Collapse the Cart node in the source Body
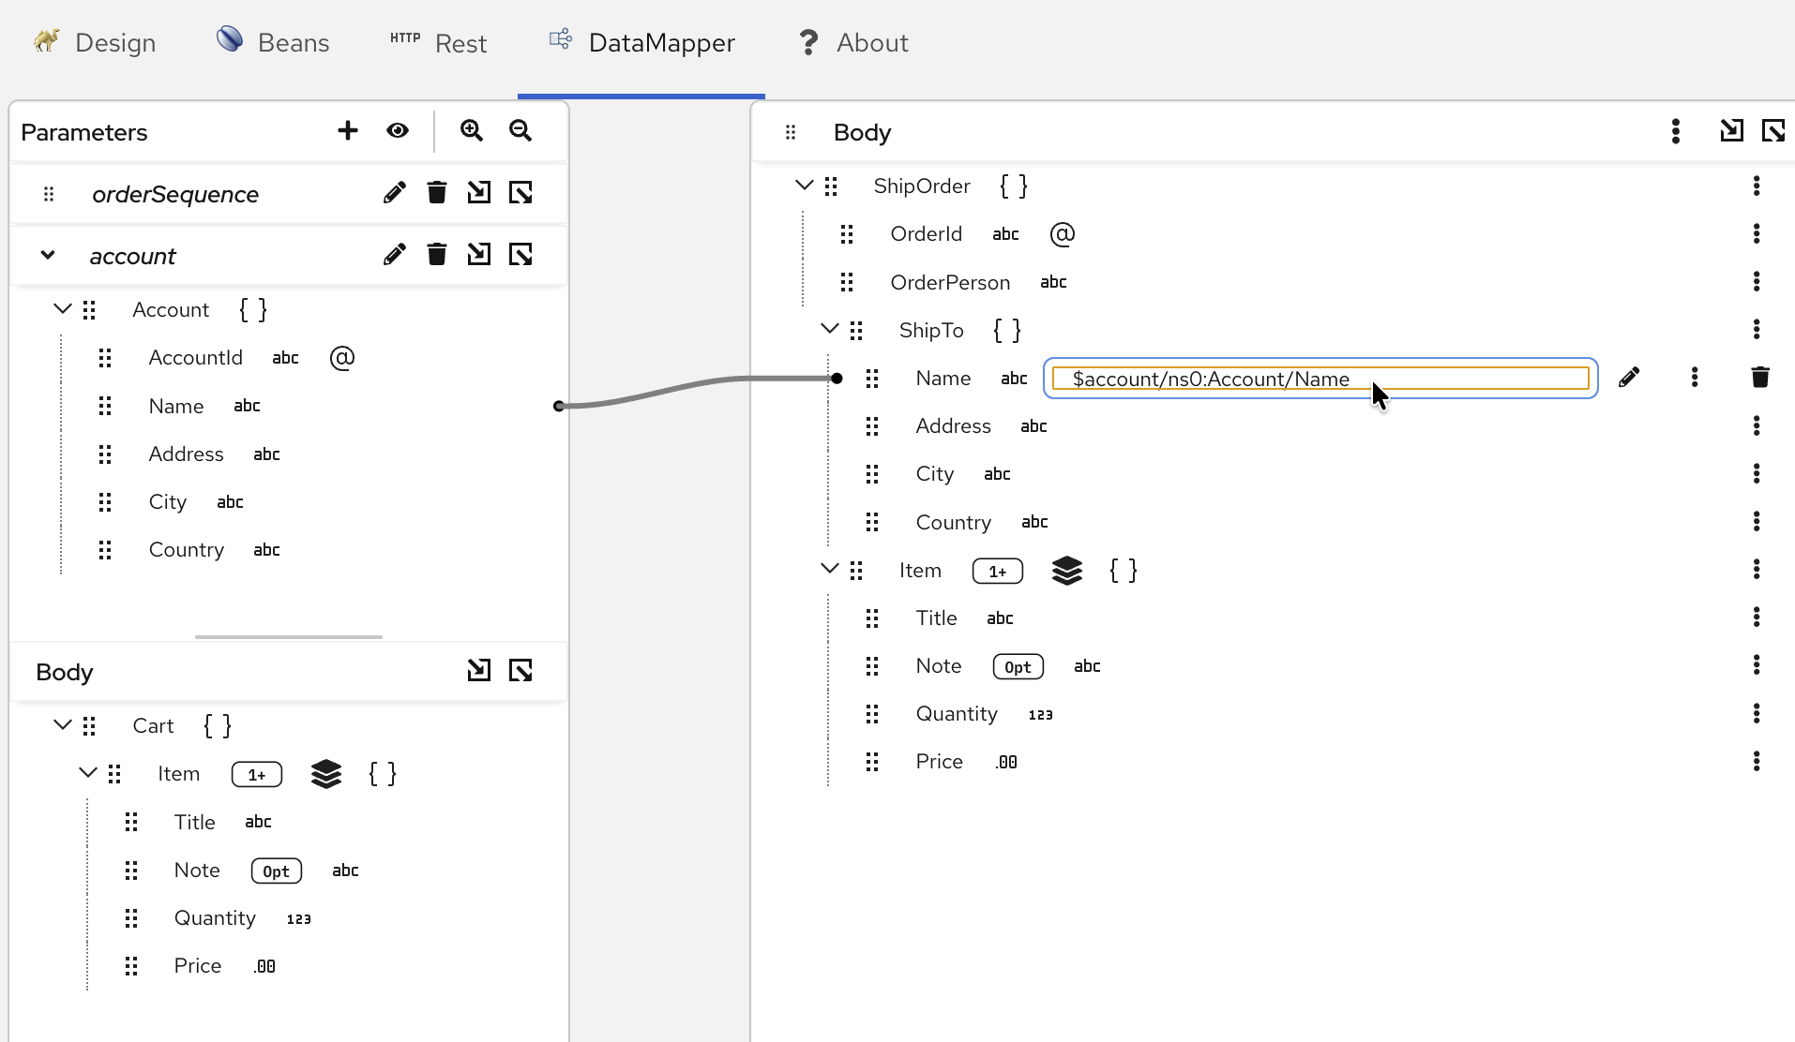 coord(62,724)
